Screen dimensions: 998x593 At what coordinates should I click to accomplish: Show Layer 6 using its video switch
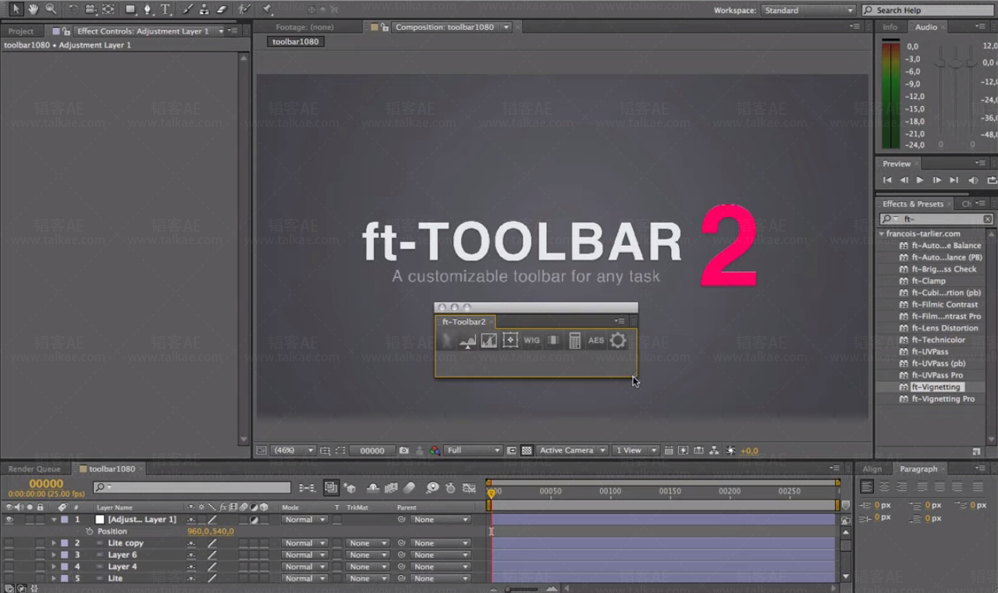tap(9, 555)
